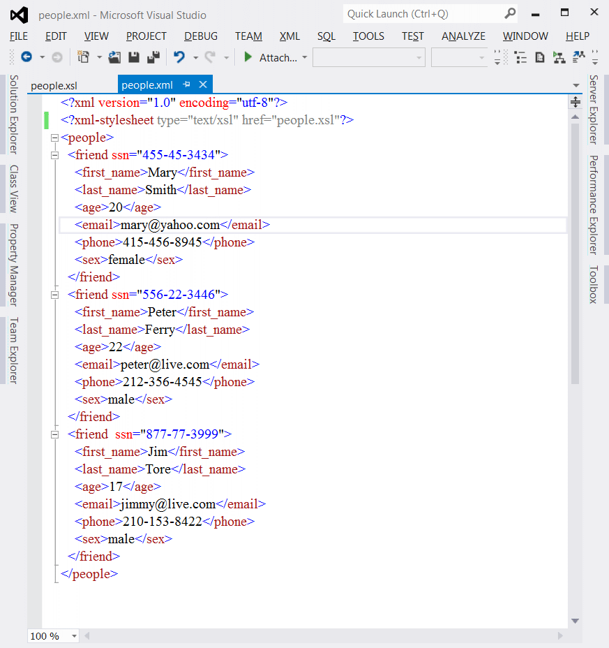Click the vertical scrollbar thumb
This screenshot has width=609, height=648.
click(x=575, y=253)
